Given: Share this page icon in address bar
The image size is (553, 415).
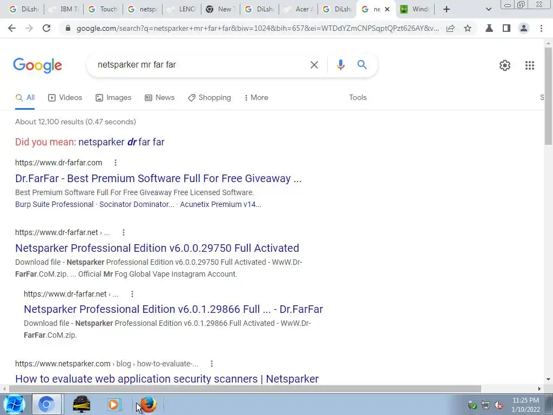Looking at the screenshot, I should [x=450, y=28].
